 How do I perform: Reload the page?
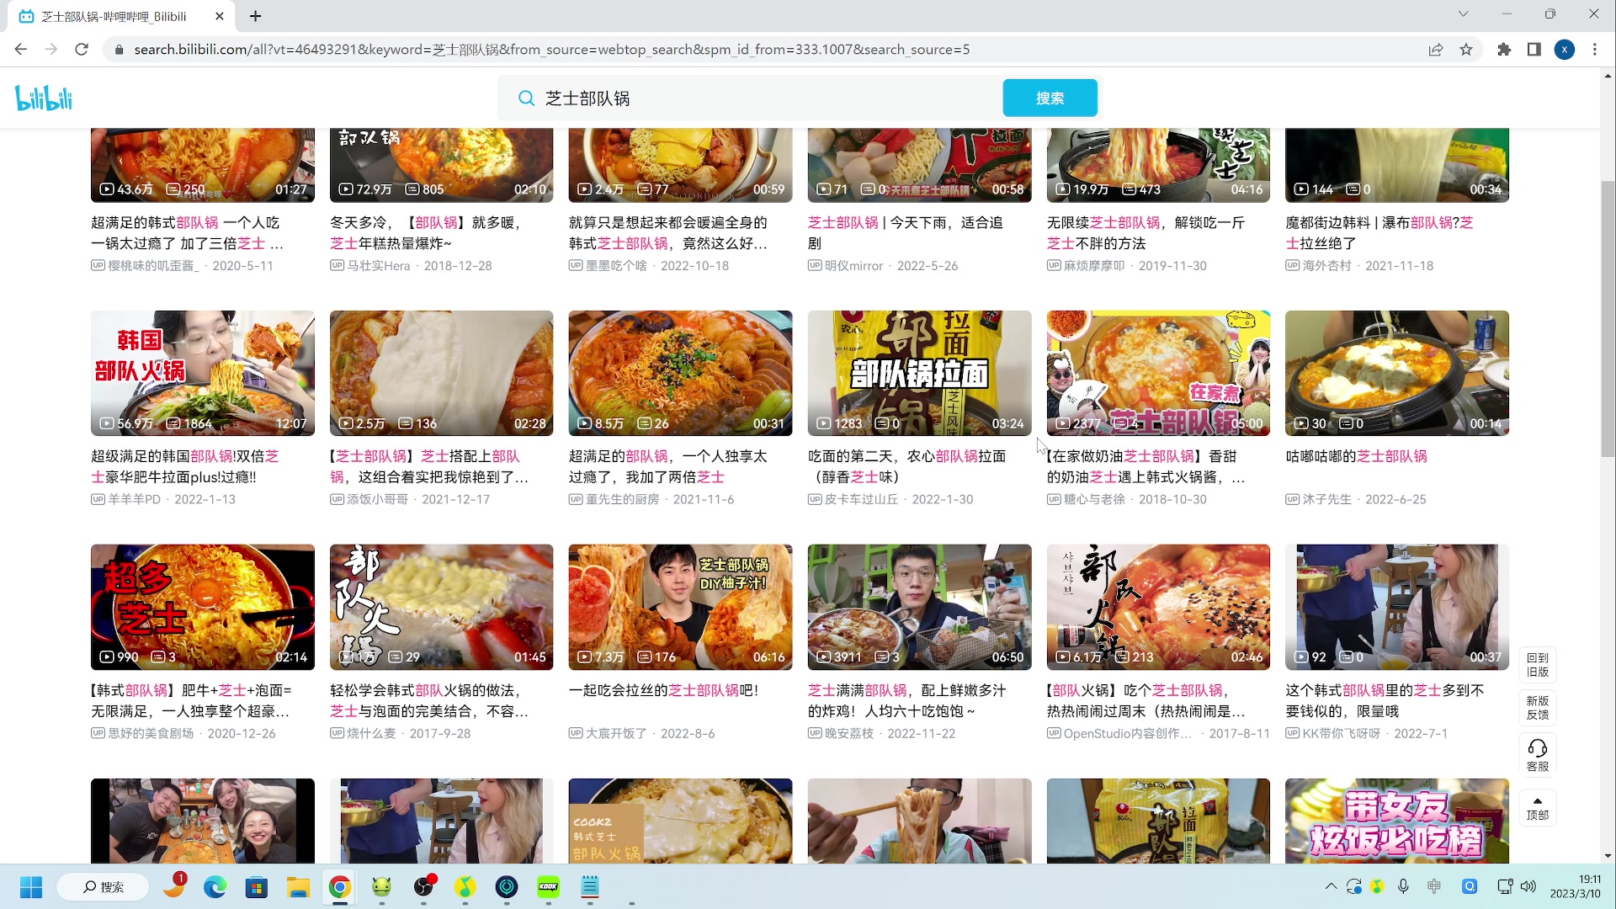(82, 50)
